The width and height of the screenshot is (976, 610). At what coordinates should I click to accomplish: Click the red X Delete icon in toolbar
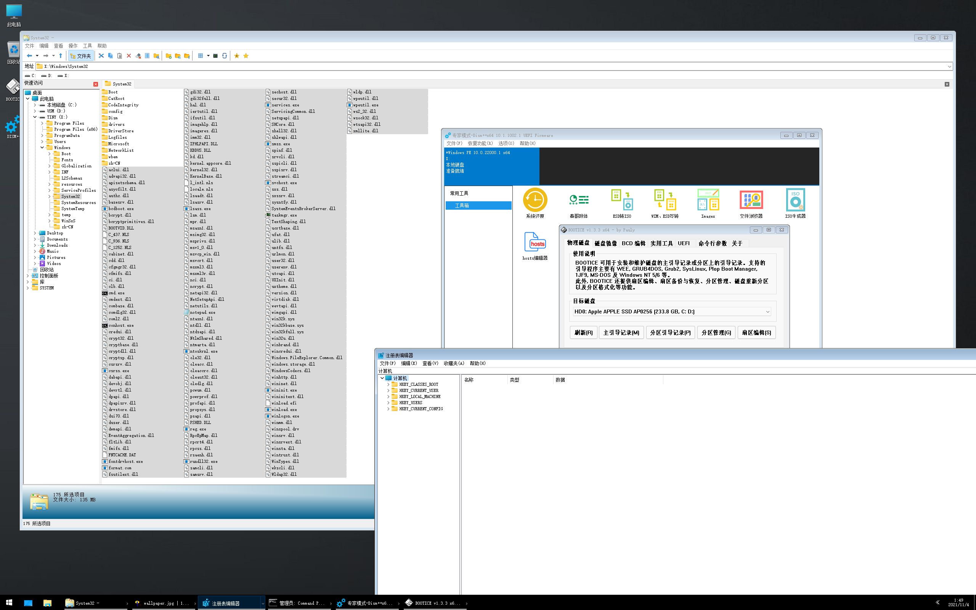pos(128,56)
